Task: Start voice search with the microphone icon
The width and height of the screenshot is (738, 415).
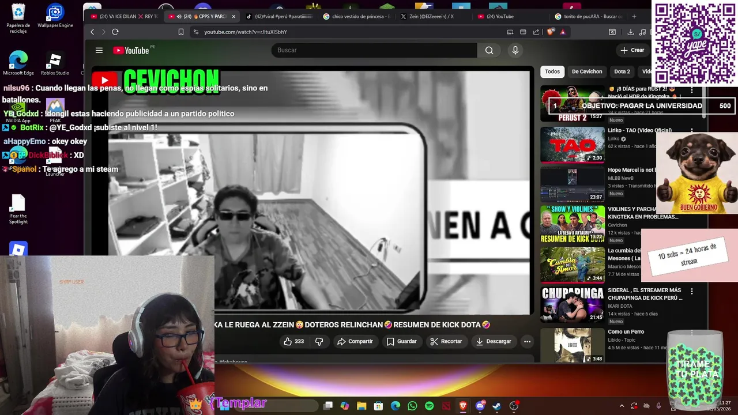Action: 515,50
